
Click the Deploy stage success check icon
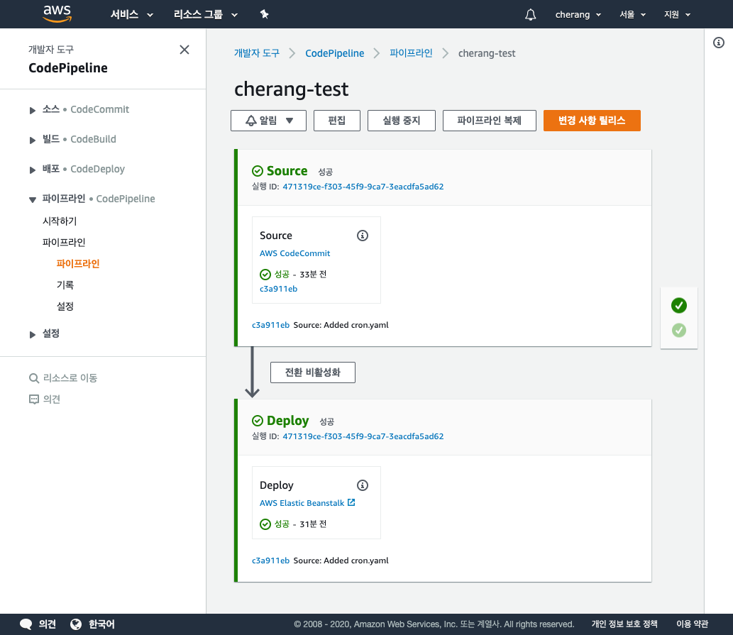pos(258,421)
